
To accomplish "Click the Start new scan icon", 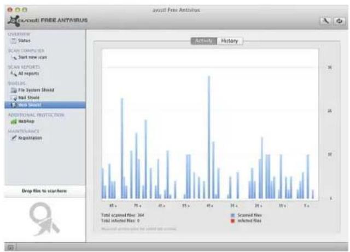I will tap(14, 57).
